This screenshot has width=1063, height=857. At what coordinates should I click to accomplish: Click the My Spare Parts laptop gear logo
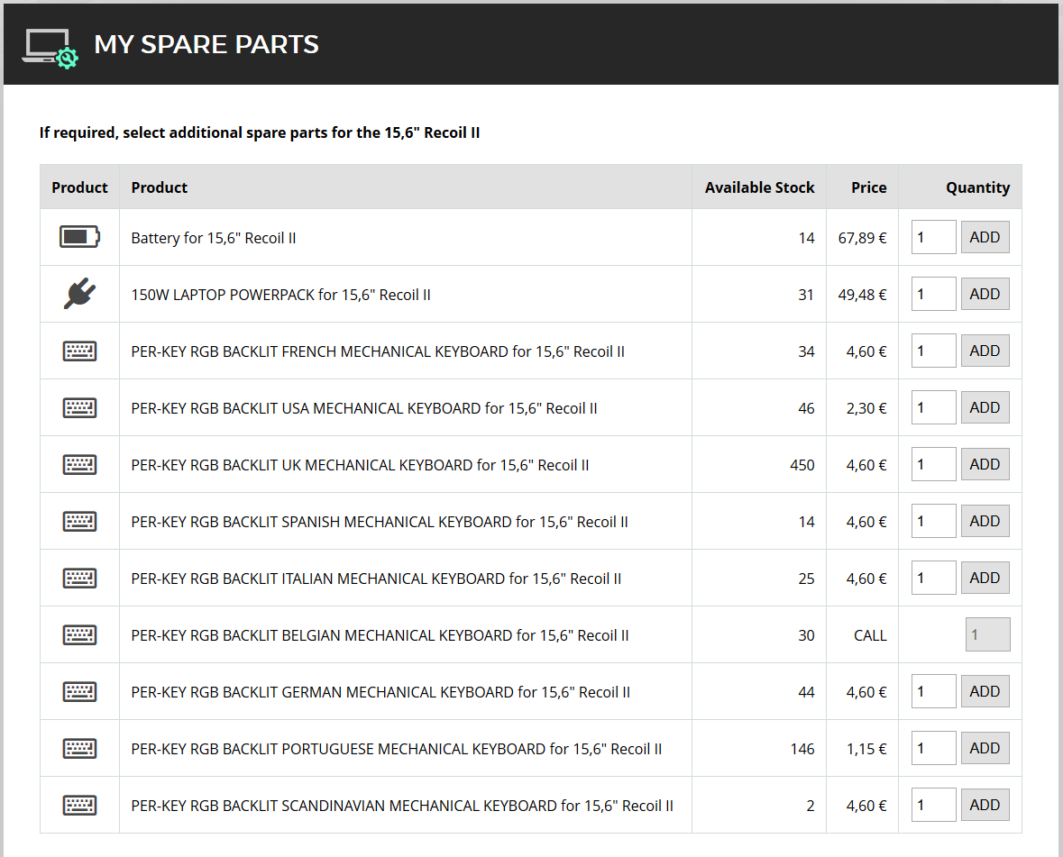tap(50, 48)
